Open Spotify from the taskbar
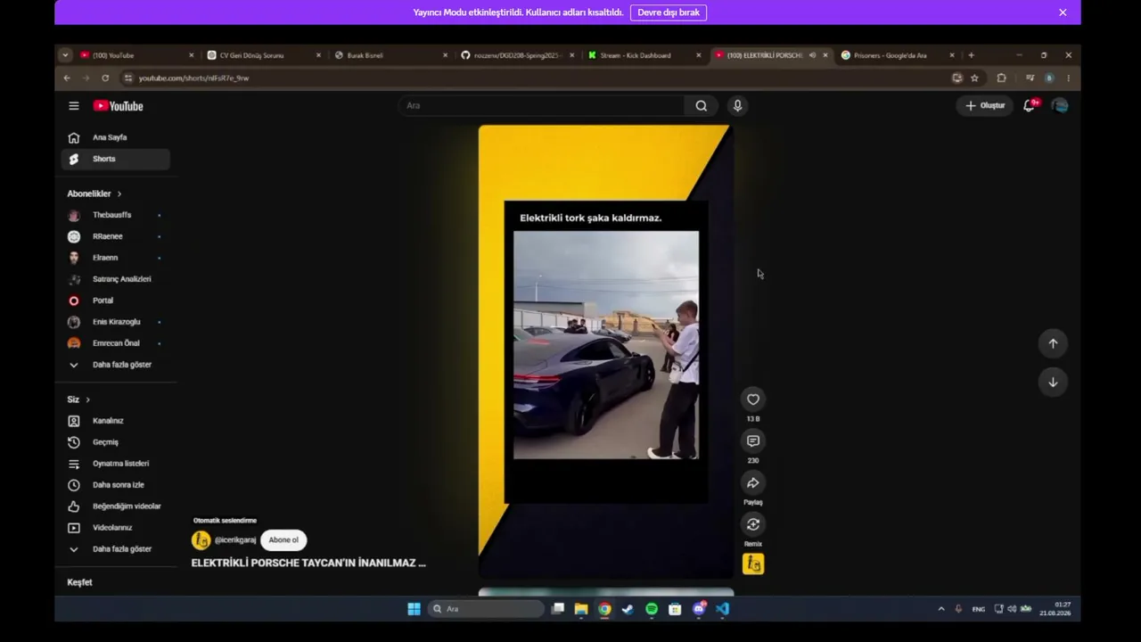 pos(652,609)
